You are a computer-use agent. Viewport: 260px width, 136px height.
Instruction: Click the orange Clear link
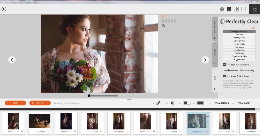(x=253, y=28)
